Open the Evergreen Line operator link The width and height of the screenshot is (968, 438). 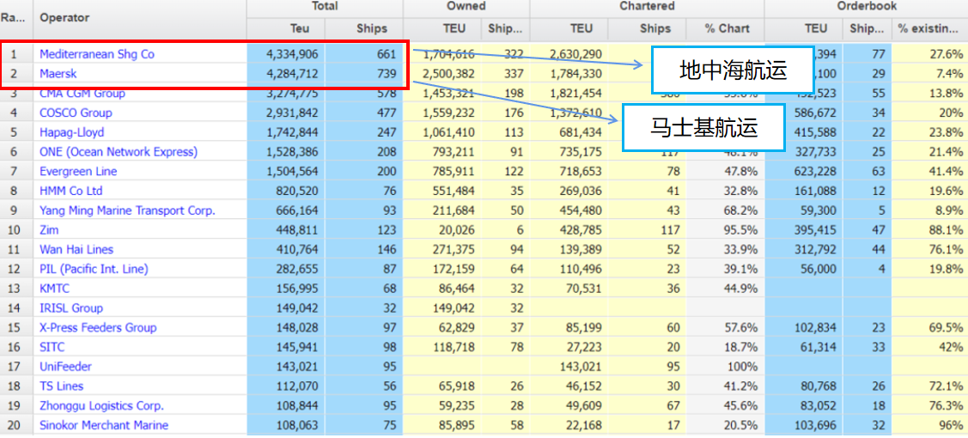pos(78,171)
